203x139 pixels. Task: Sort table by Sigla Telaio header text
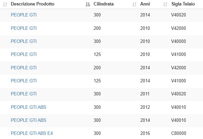click(x=183, y=4)
